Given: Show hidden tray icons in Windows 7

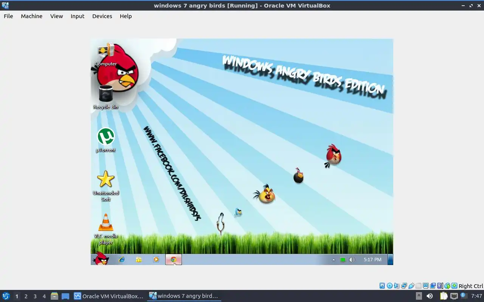Looking at the screenshot, I should click(x=334, y=260).
